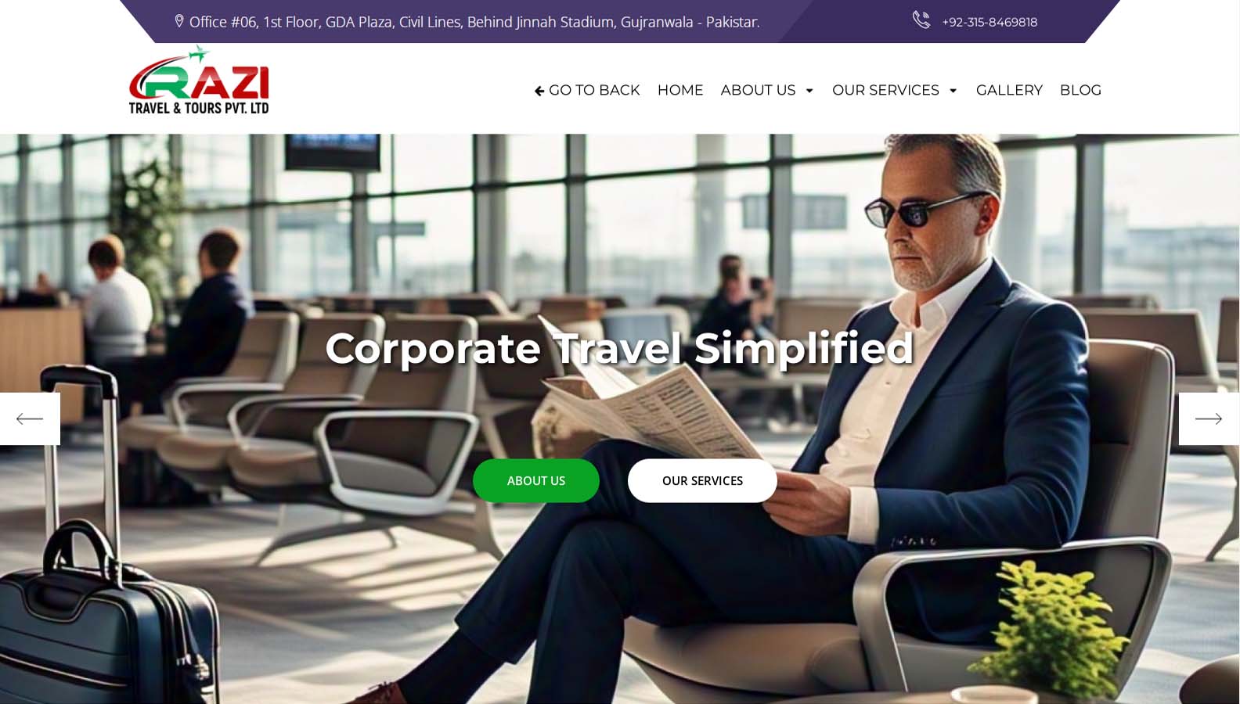
Task: Click the office address text in top bar
Action: [474, 22]
